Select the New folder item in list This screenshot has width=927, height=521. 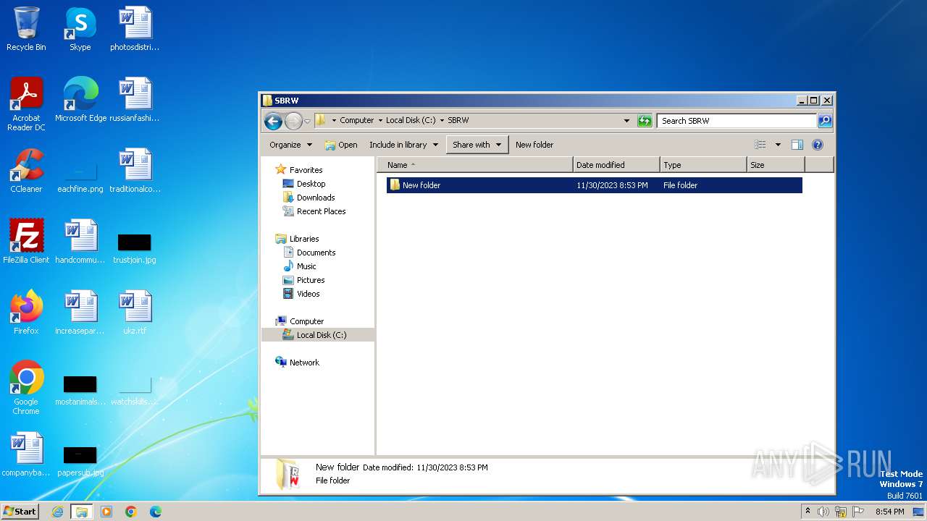[594, 185]
